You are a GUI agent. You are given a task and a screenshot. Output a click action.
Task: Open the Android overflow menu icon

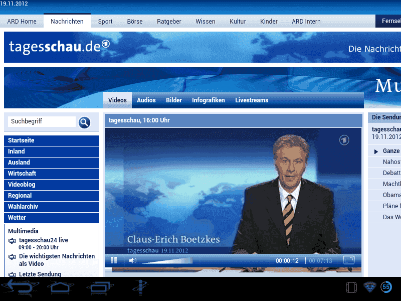click(x=140, y=287)
